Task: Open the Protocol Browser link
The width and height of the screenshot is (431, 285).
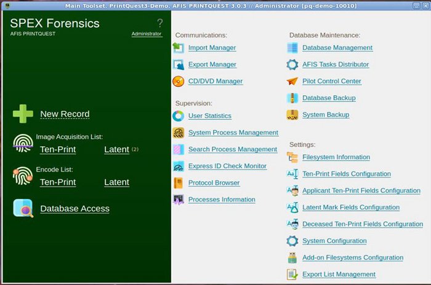Action: pos(214,182)
